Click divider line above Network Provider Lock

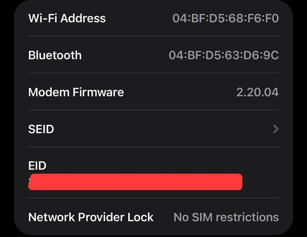pyautogui.click(x=154, y=198)
